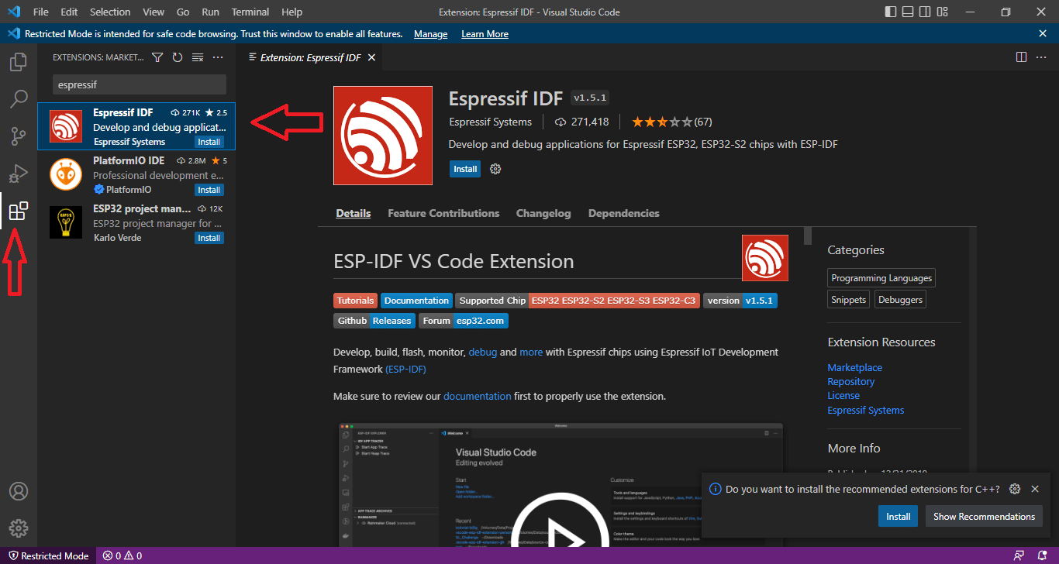Close the Extension: Espressif IDF tab
This screenshot has width=1059, height=564.
(x=371, y=57)
